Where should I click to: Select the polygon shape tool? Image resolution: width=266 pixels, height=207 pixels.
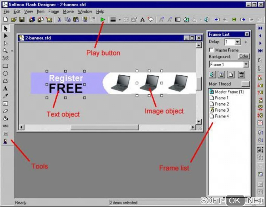coord(5,81)
